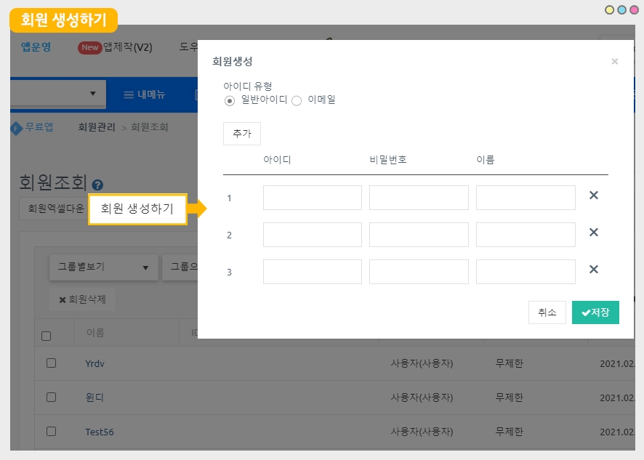Image resolution: width=644 pixels, height=460 pixels.
Task: Remove row 1 with its X icon
Action: tap(593, 195)
